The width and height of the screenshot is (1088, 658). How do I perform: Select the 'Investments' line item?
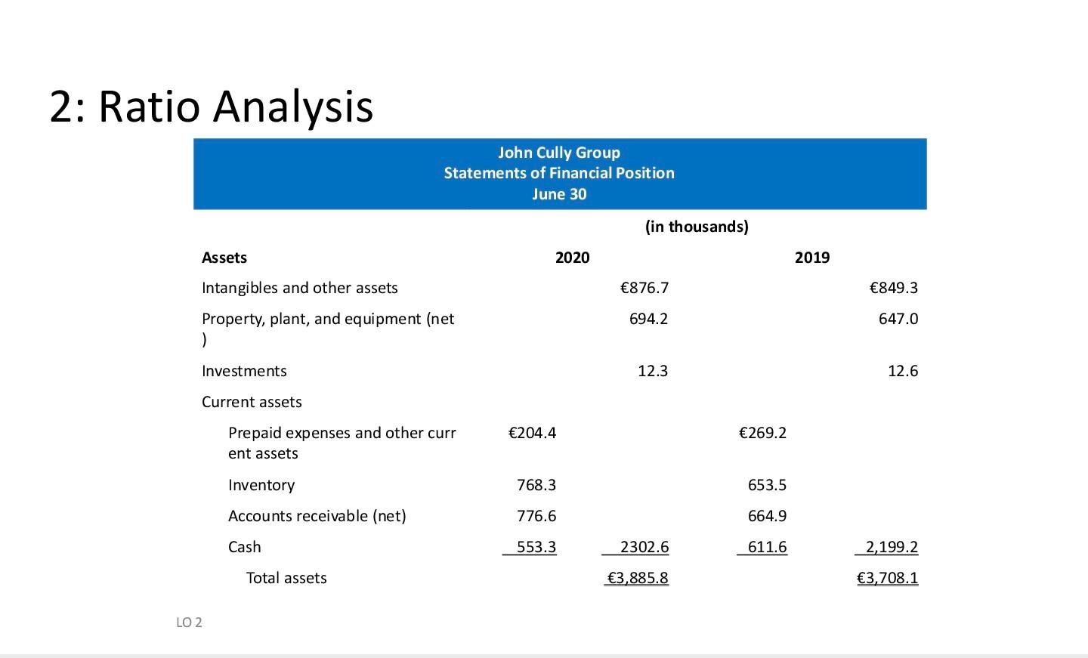(x=244, y=370)
